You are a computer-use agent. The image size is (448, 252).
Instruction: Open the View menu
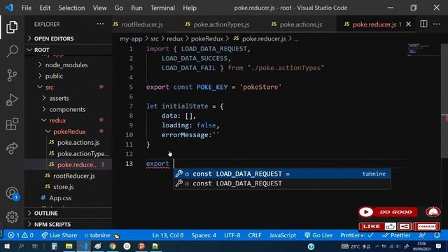click(99, 8)
